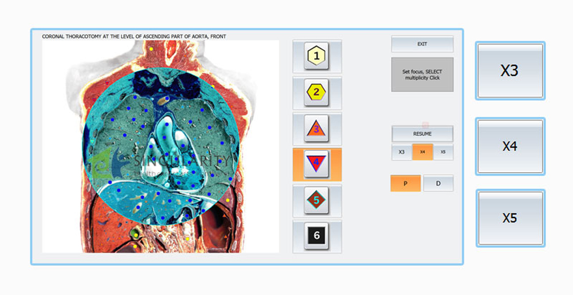Click the RESUME button
Screen dimensions: 573x295
[422, 134]
